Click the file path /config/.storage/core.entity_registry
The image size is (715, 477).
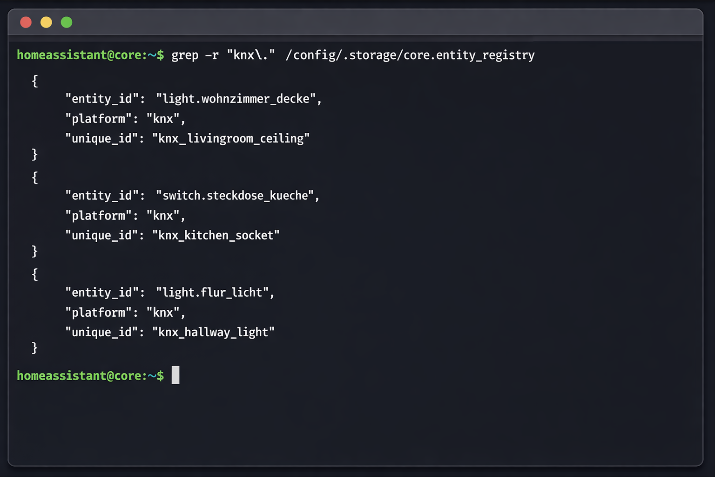pyautogui.click(x=410, y=55)
